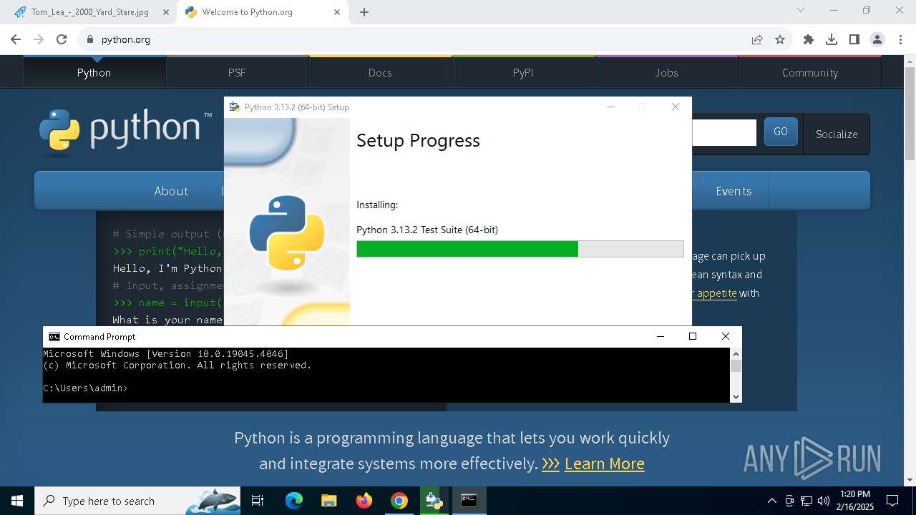This screenshot has height=515, width=916.
Task: Switch to Python installer taskbar icon
Action: coord(434,501)
